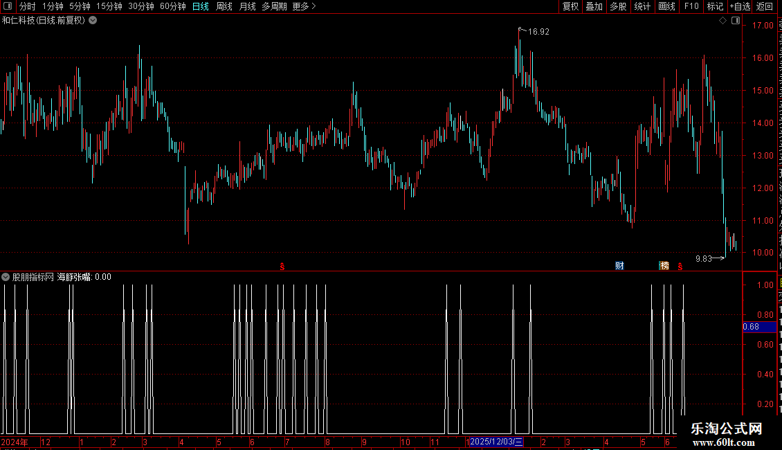Screen dimensions: 782x450
Task: Click the red S marker near month 5 of 2025
Action: coord(680,267)
